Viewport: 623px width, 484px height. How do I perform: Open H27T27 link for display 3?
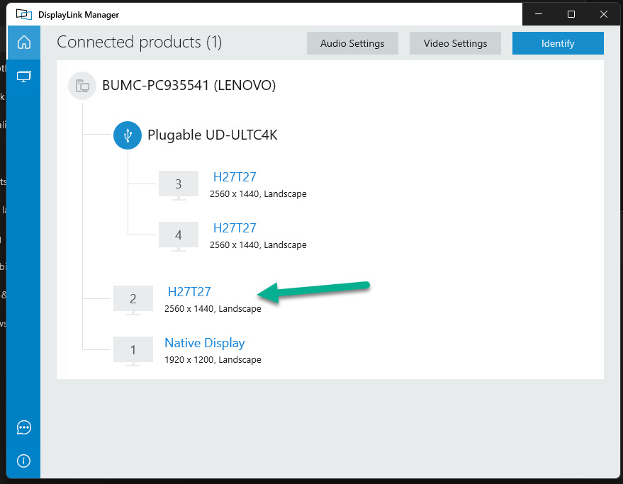click(235, 177)
